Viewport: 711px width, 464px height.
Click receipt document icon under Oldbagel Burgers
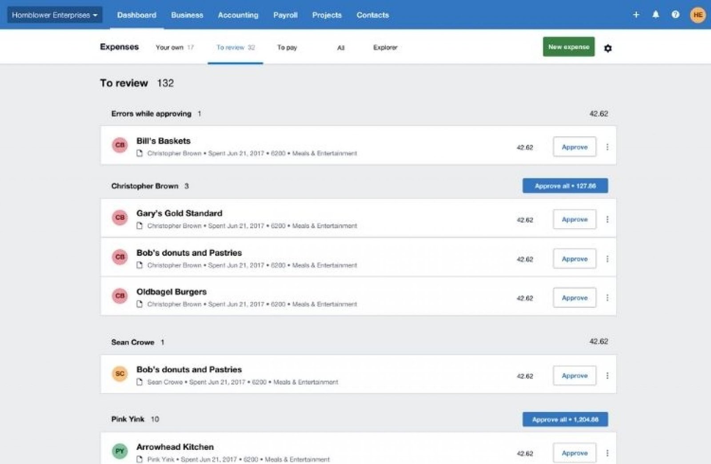point(140,304)
